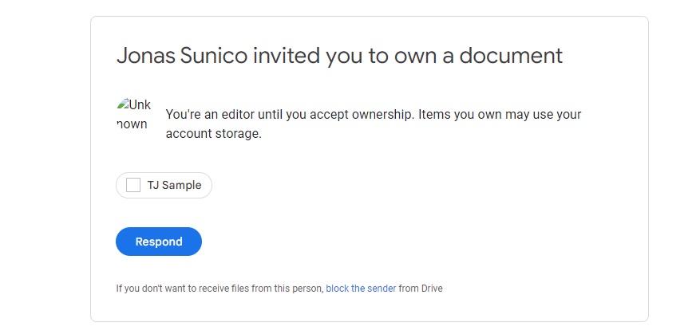Viewport: 696px width, 334px height.
Task: Click the broken Unknown sender avatar image
Action: [x=134, y=115]
